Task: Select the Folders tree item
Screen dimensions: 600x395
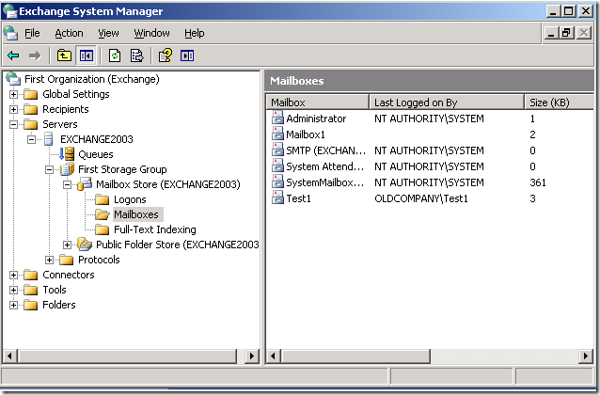Action: pos(59,305)
